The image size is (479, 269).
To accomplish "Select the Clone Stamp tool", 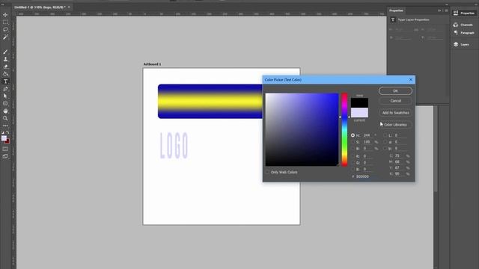I will click(5, 59).
